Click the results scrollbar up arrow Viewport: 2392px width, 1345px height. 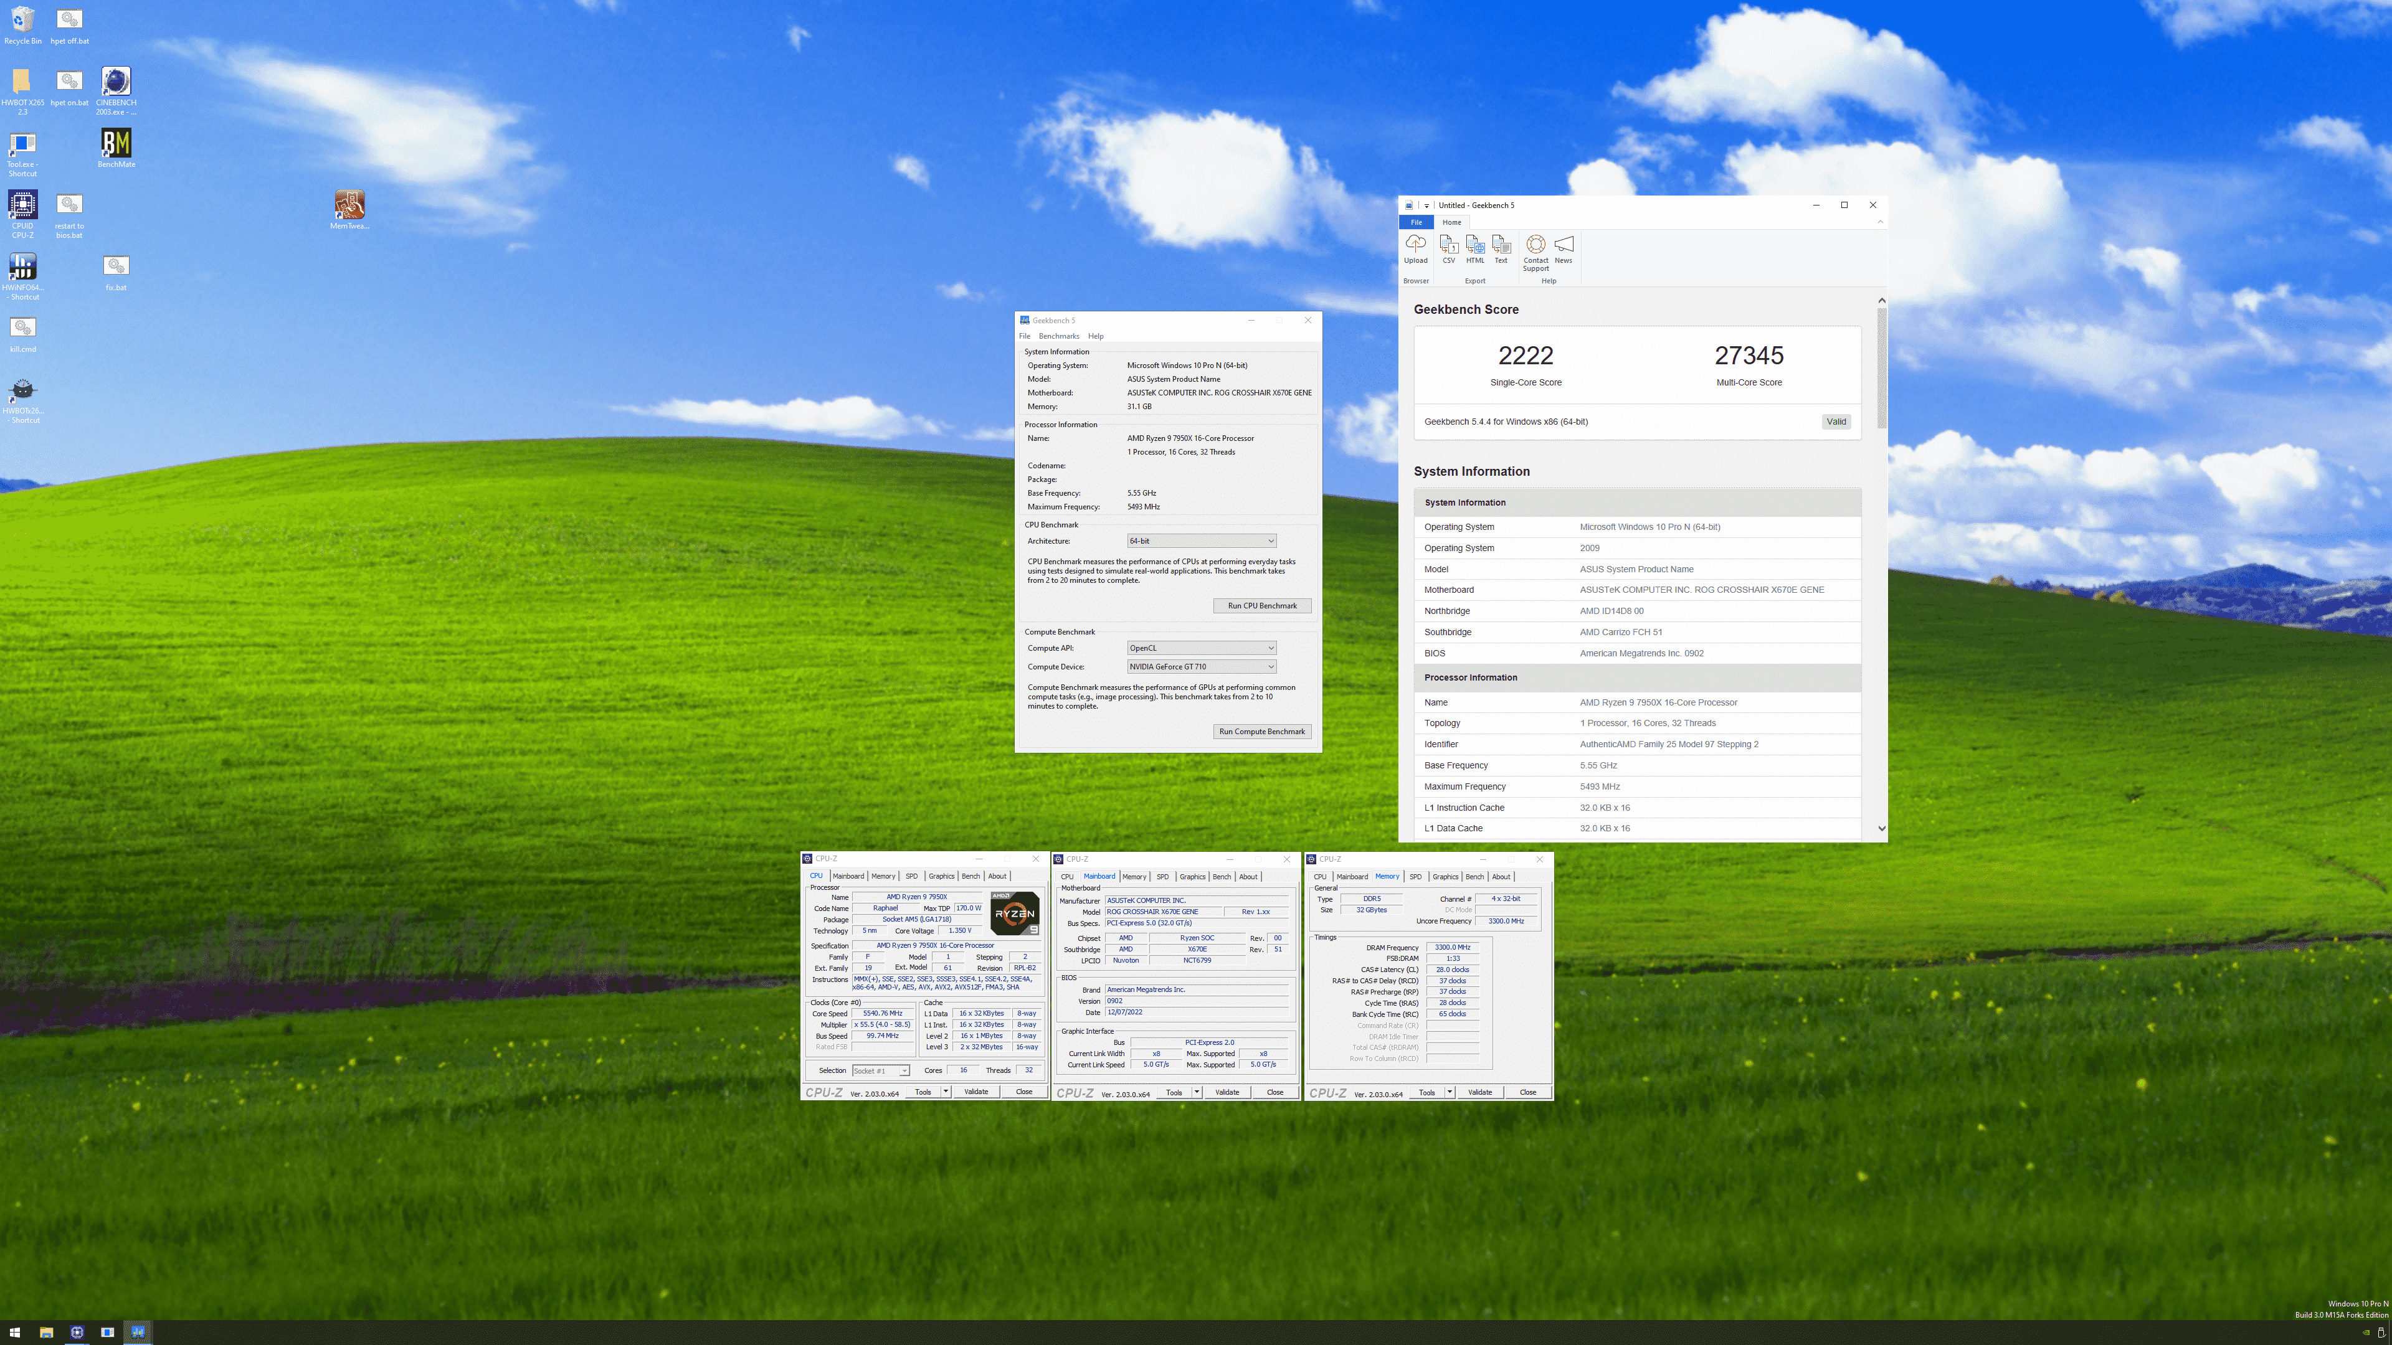pyautogui.click(x=1881, y=301)
